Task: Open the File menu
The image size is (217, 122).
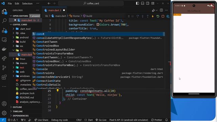Action: [x=10, y=3]
